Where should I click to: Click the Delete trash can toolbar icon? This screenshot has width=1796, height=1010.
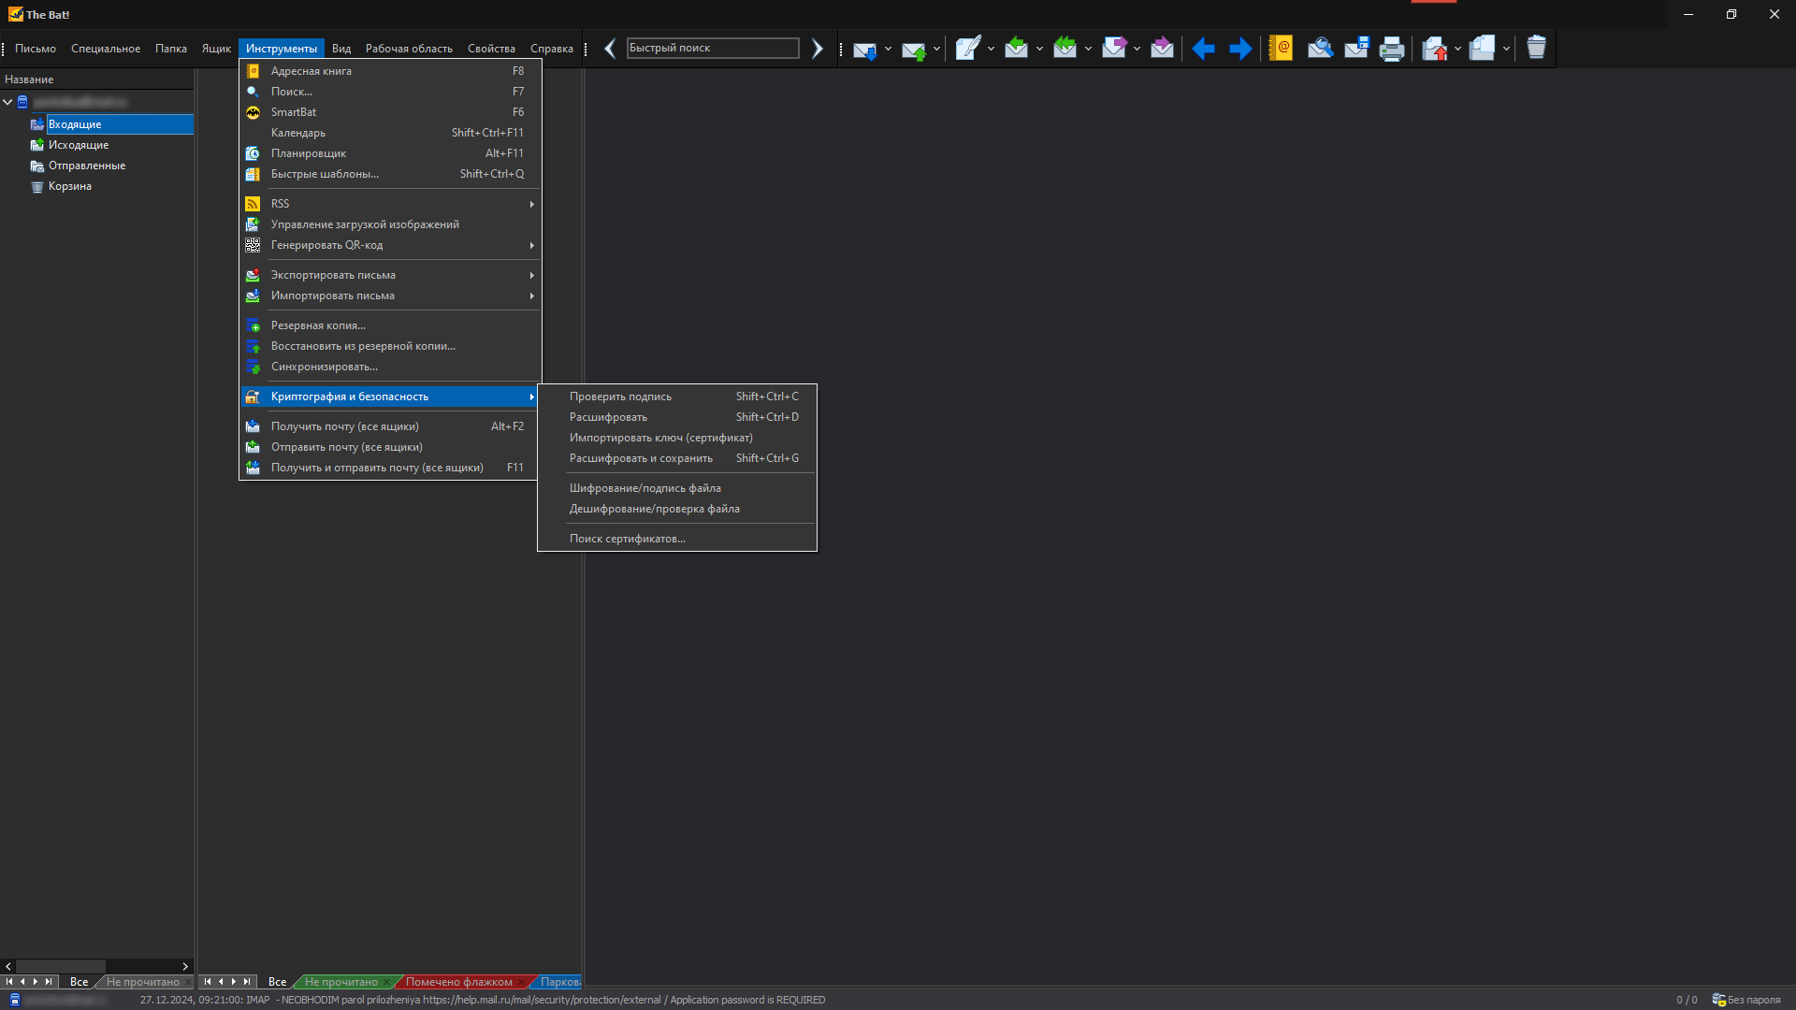1536,48
